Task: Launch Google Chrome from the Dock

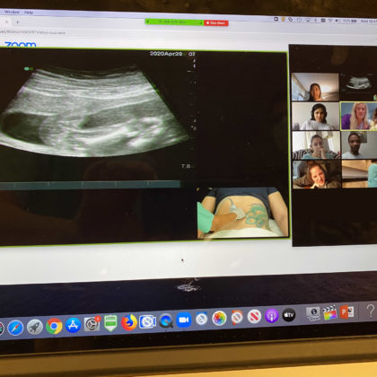Action: 54,326
